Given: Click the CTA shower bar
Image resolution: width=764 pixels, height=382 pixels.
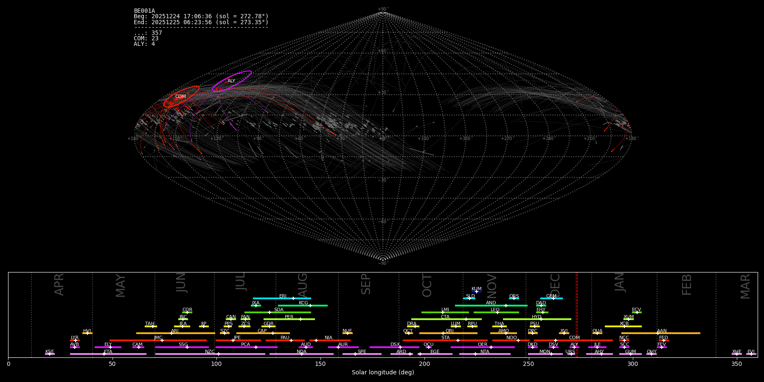Looking at the screenshot, I should 446,319.
